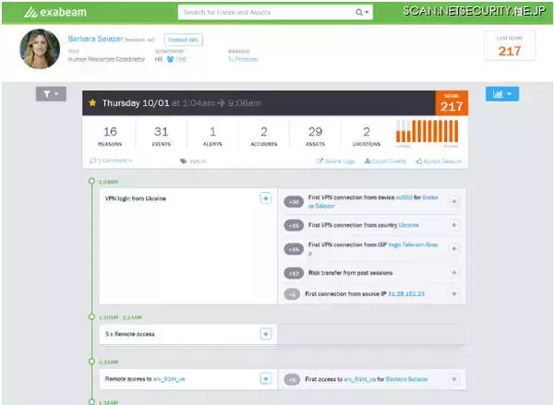Expand the 5 x Remote access event
Image resolution: width=554 pixels, height=405 pixels.
(265, 334)
